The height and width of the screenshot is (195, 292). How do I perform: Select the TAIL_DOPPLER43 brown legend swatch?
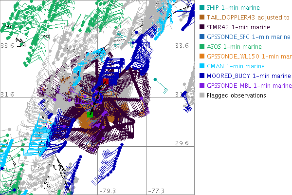201,17
